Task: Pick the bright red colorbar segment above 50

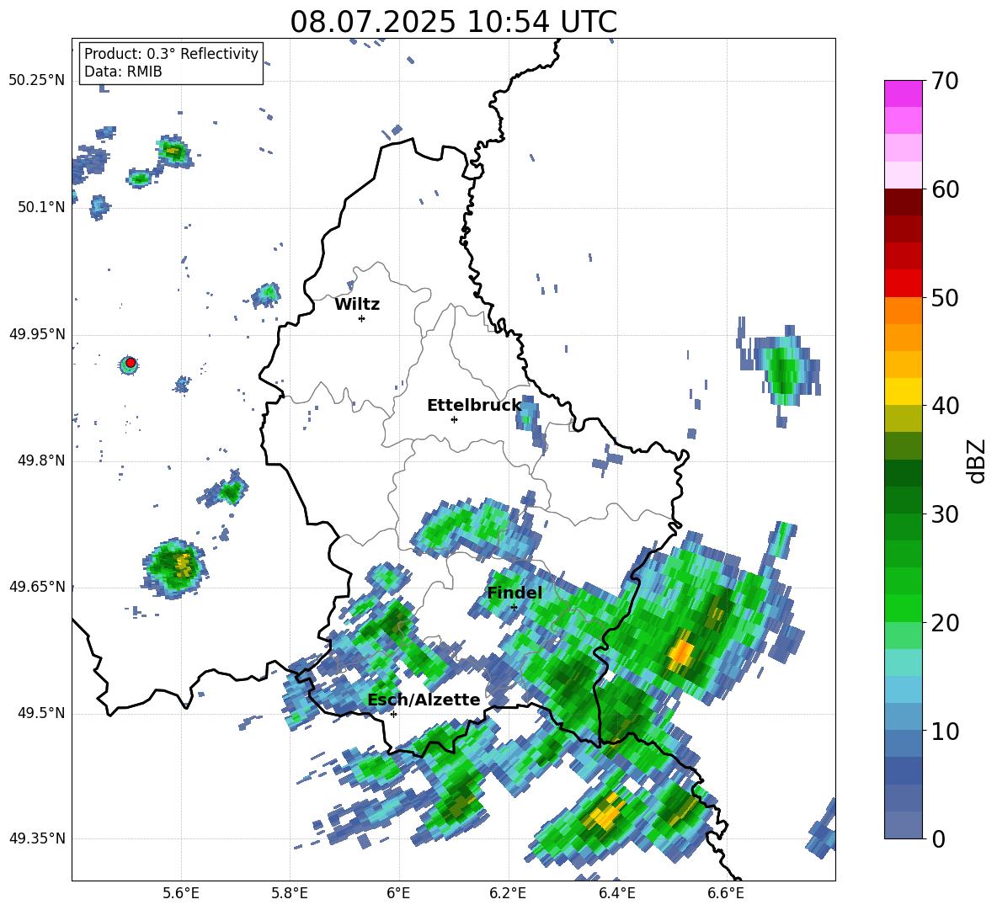Action: [x=903, y=284]
